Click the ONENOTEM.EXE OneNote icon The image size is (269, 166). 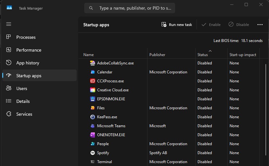click(92, 135)
